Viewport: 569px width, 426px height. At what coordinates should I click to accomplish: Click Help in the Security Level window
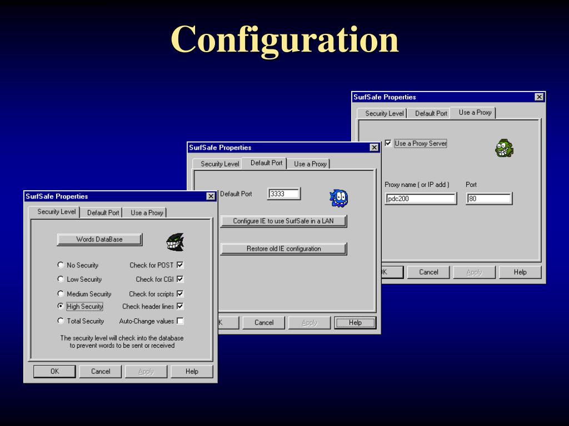pos(192,371)
